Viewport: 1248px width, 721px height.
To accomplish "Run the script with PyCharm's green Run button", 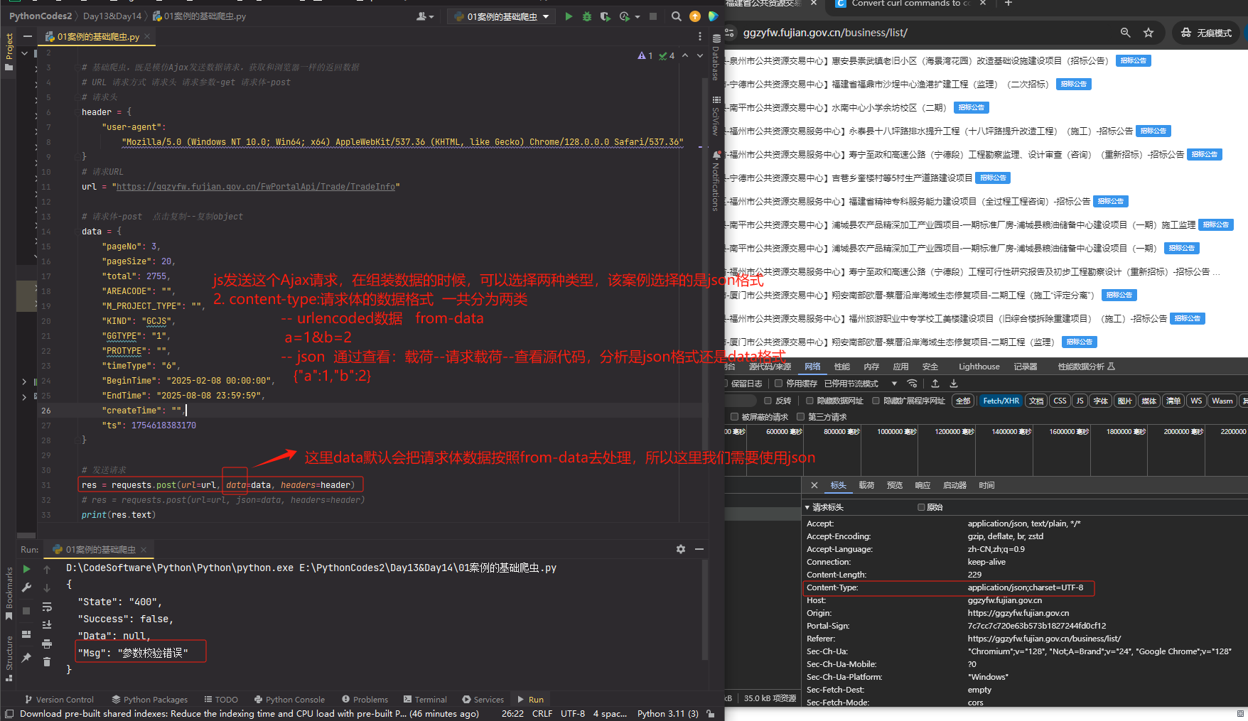I will click(x=569, y=16).
